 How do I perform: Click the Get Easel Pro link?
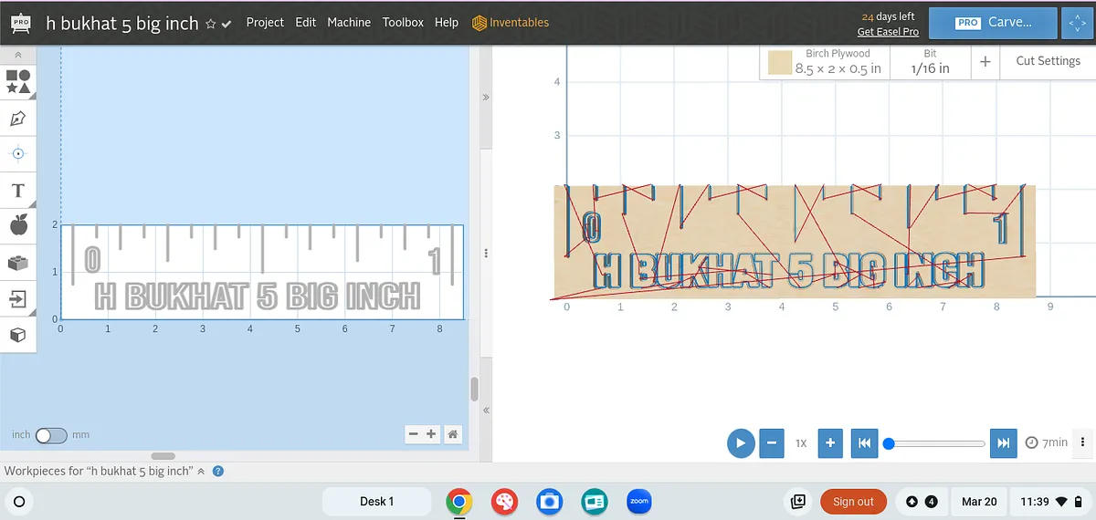coord(888,32)
